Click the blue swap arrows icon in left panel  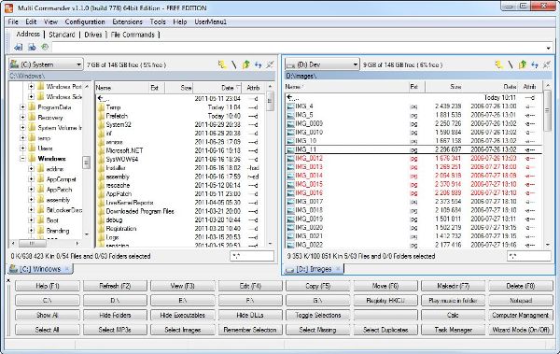(x=259, y=64)
